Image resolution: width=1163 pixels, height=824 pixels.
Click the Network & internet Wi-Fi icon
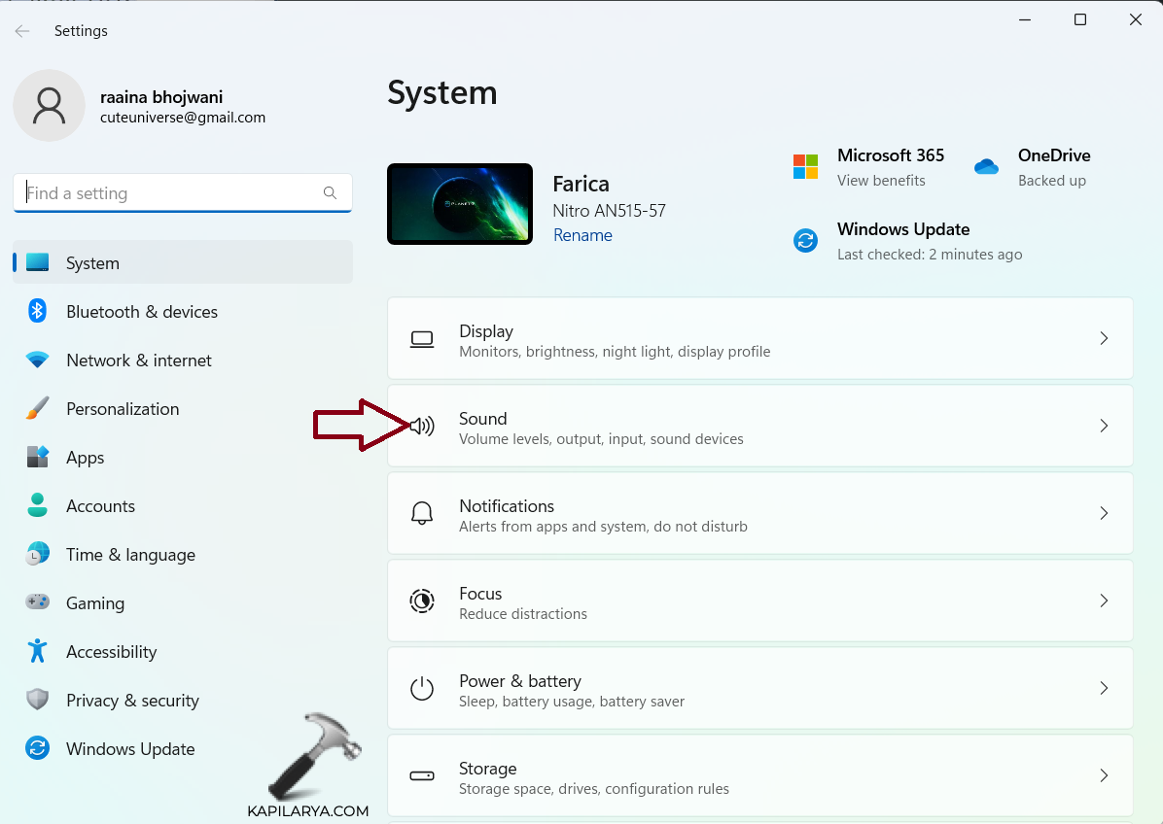tap(37, 360)
